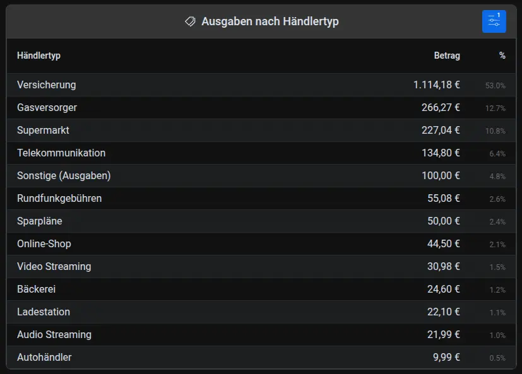Click the slider-style filter icon top right
The height and width of the screenshot is (374, 522).
pyautogui.click(x=494, y=21)
